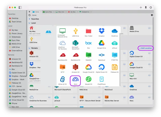Screen dimensions: 161x117
Task: Open options menu for Google Cloud S3 card
Action: (x=149, y=64)
